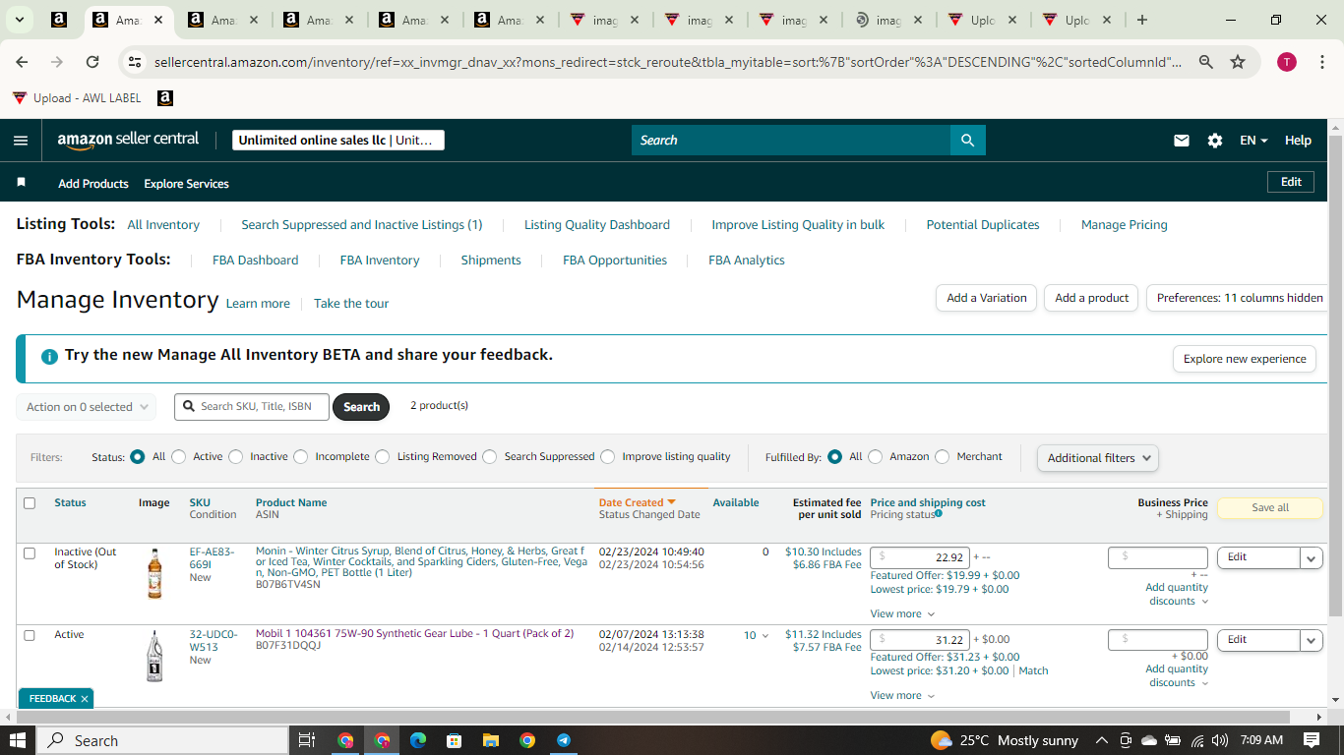
Task: Open the settings gear icon
Action: 1215,141
